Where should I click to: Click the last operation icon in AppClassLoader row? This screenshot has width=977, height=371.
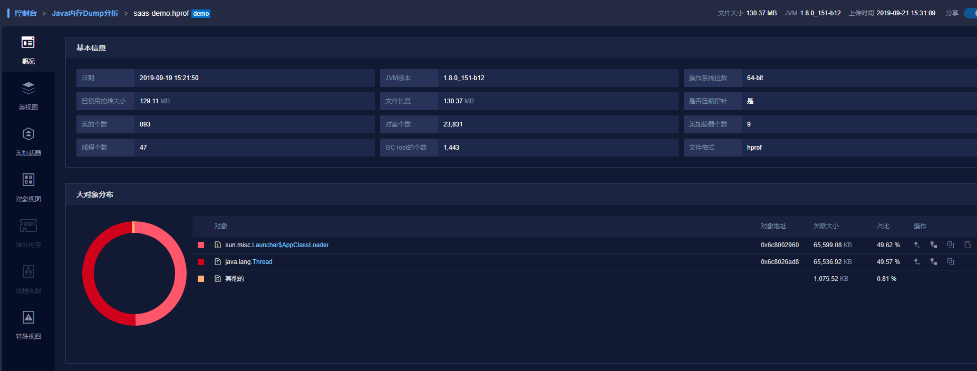tap(968, 245)
